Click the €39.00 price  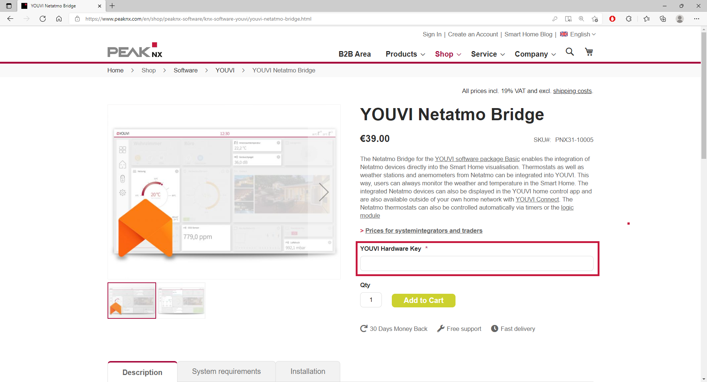(374, 139)
